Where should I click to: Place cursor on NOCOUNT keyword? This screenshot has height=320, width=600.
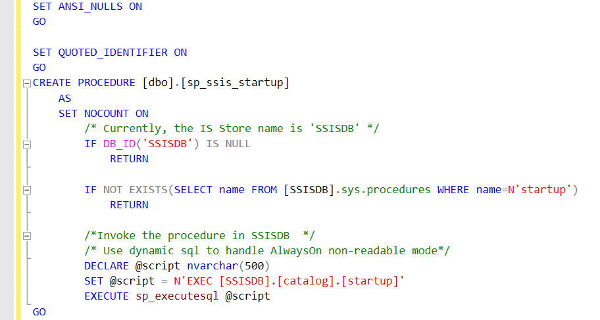pyautogui.click(x=107, y=114)
